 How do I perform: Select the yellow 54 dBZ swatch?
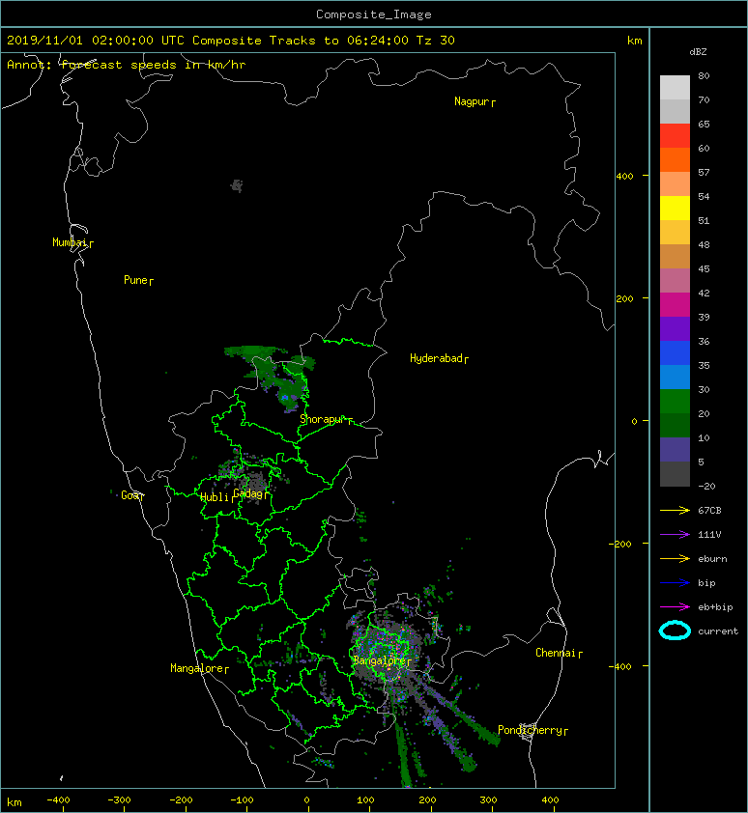pyautogui.click(x=675, y=208)
